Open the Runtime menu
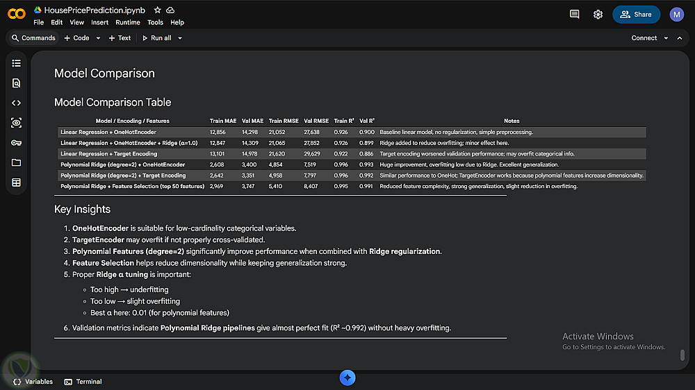Viewport: 695px width, 390px height. [x=128, y=22]
